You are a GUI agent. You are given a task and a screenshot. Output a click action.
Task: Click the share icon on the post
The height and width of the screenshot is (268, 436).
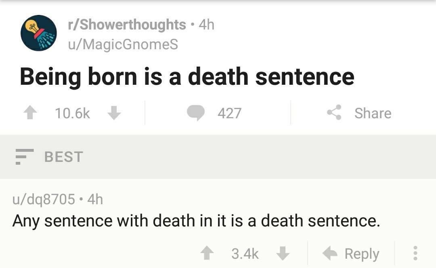pos(334,112)
